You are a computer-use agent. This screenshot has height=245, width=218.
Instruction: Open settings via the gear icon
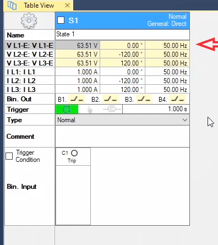click(29, 20)
